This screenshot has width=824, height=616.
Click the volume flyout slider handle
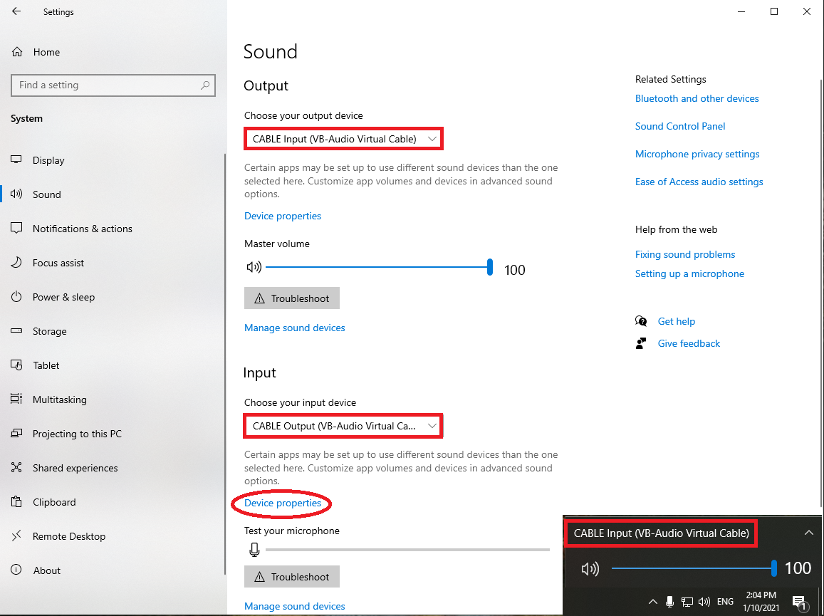773,568
